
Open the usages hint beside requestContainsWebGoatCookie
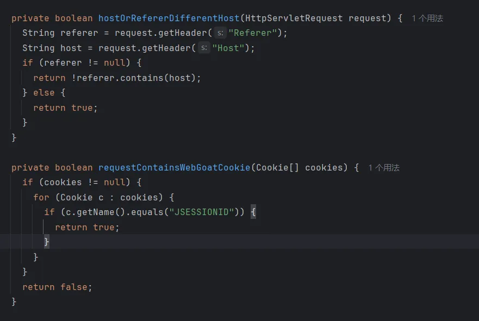384,168
